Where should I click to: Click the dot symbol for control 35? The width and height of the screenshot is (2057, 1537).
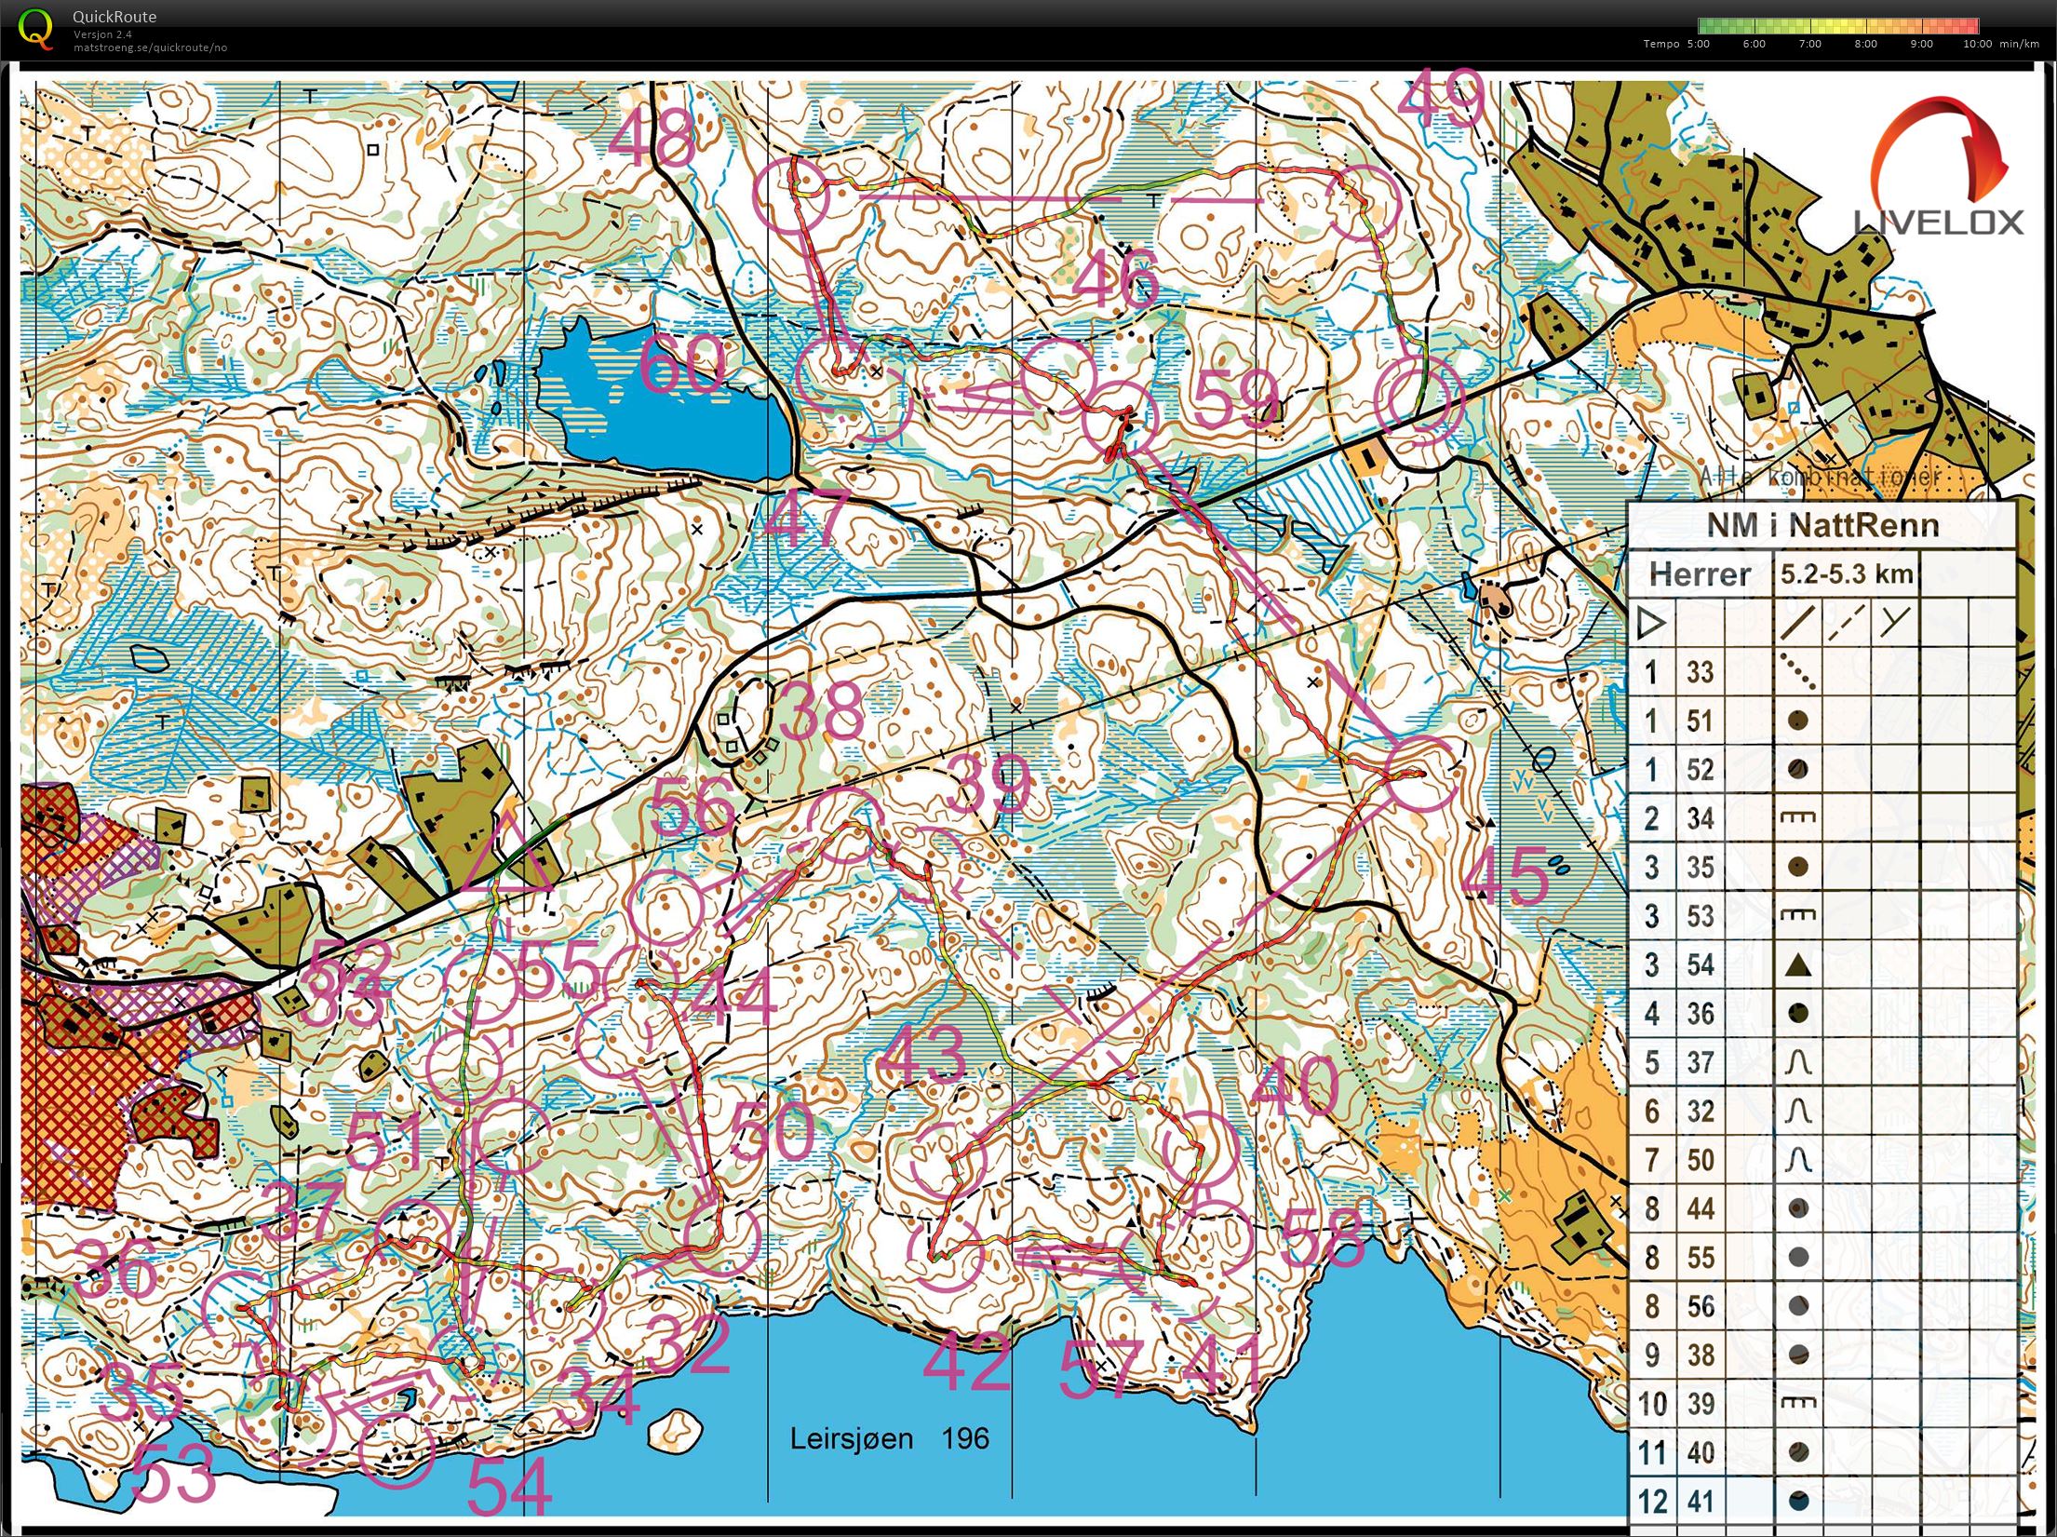[x=1798, y=867]
